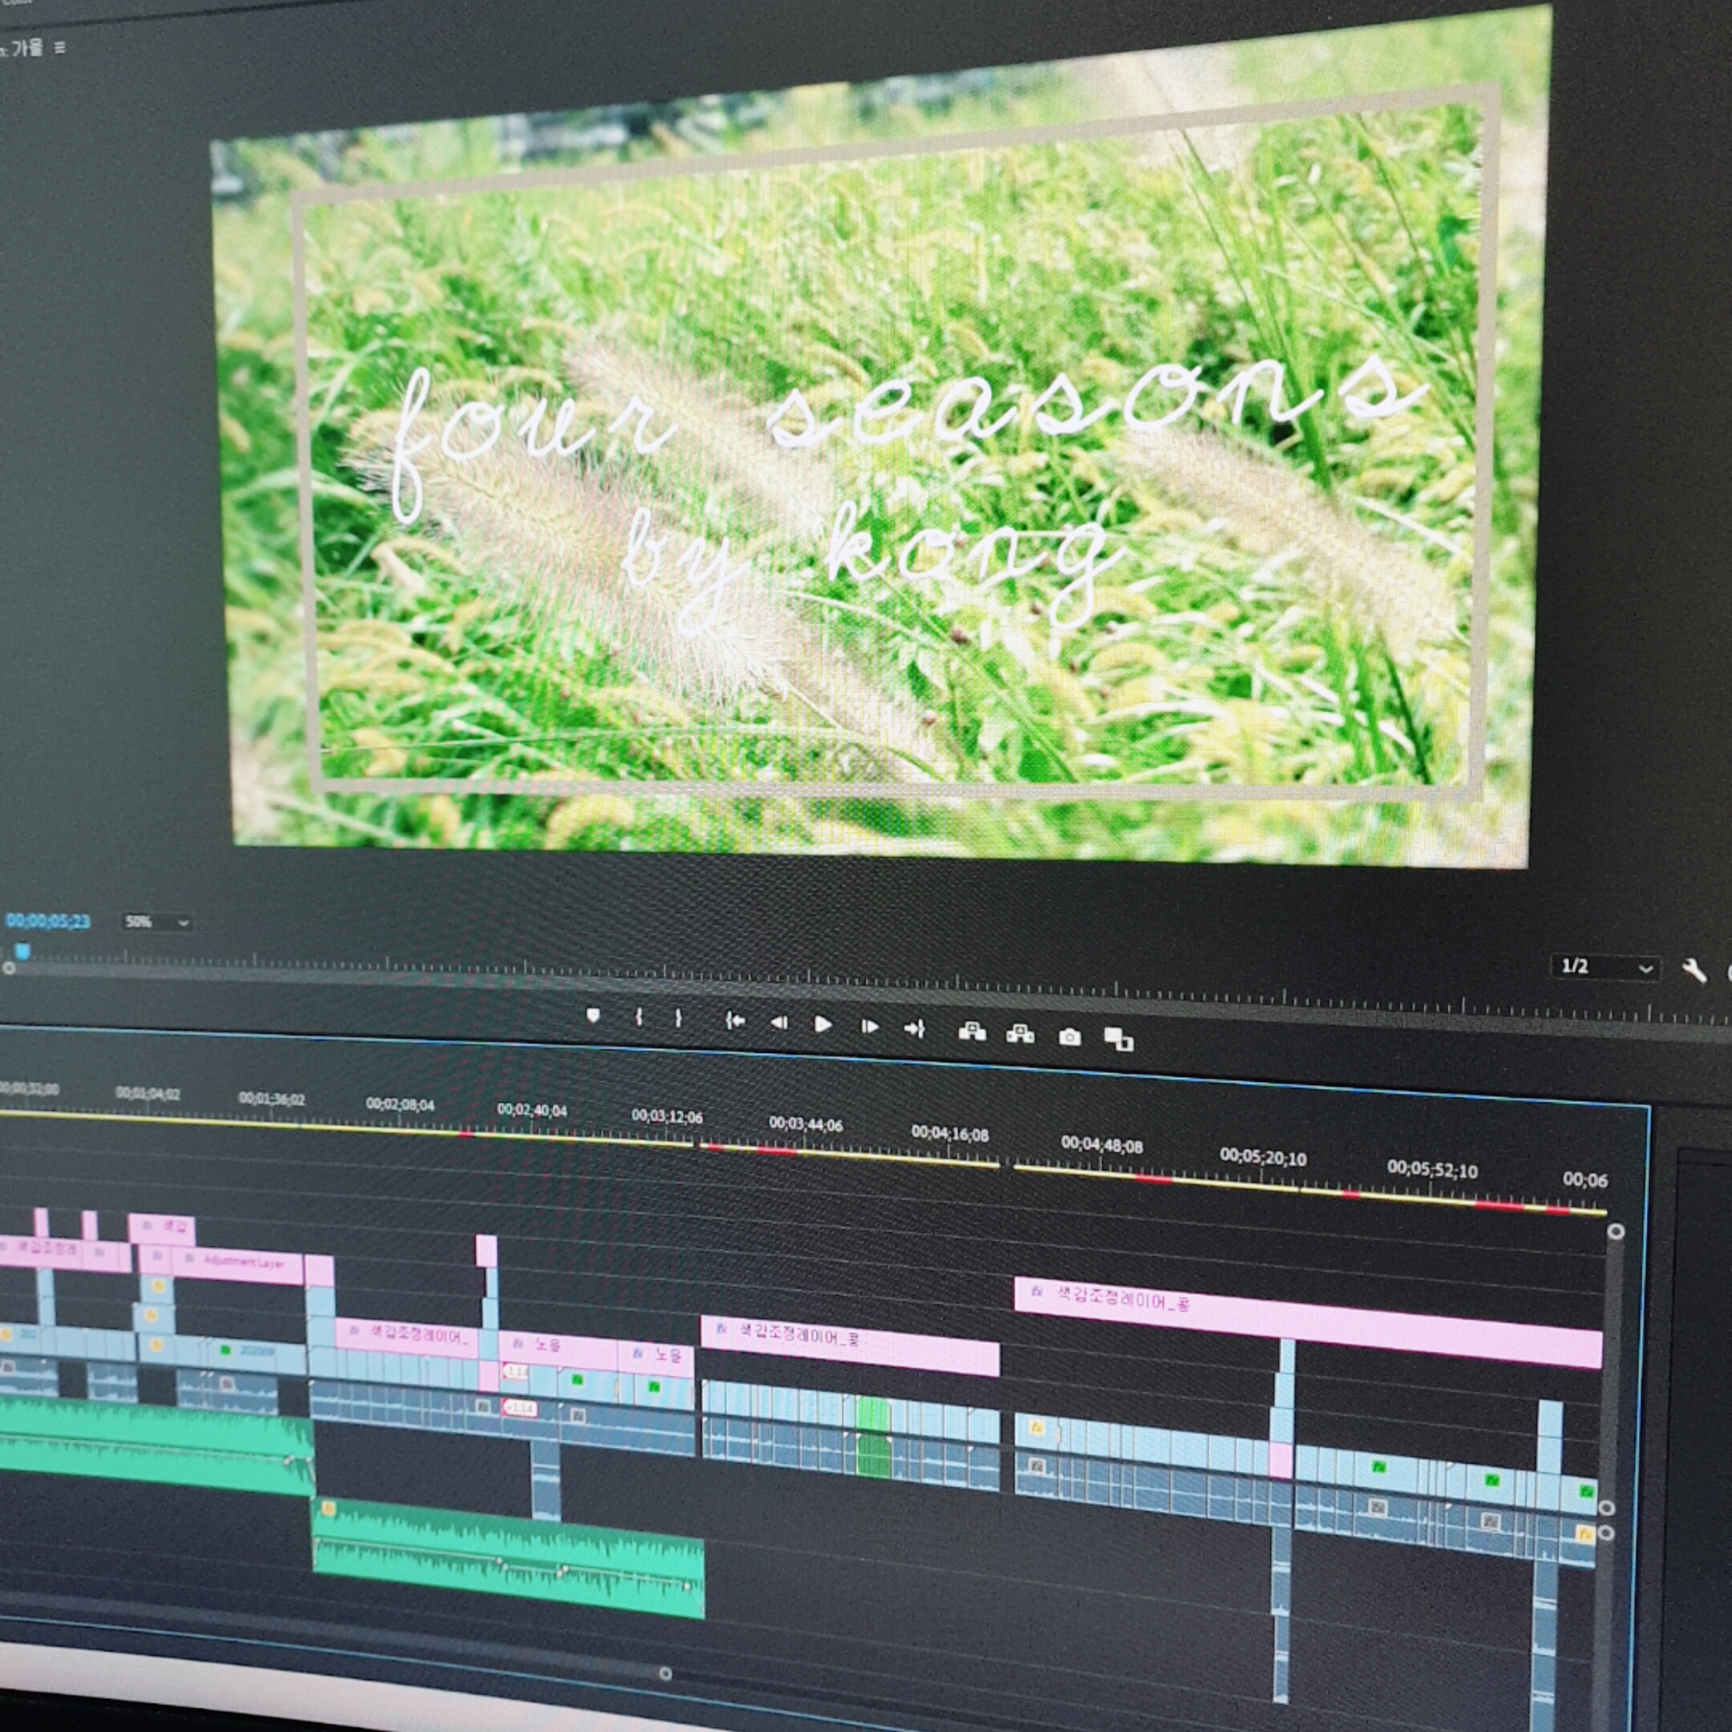
Task: Click the timeline ruler at 00;03;12;06
Action: pyautogui.click(x=667, y=1117)
